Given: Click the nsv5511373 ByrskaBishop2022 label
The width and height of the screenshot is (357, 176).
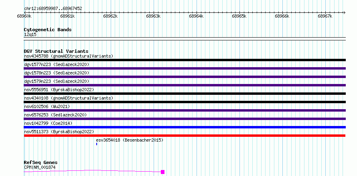Looking at the screenshot, I should click(59, 132).
